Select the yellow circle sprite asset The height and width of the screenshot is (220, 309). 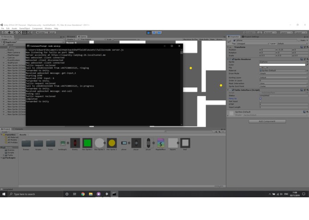pyautogui.click(x=112, y=143)
